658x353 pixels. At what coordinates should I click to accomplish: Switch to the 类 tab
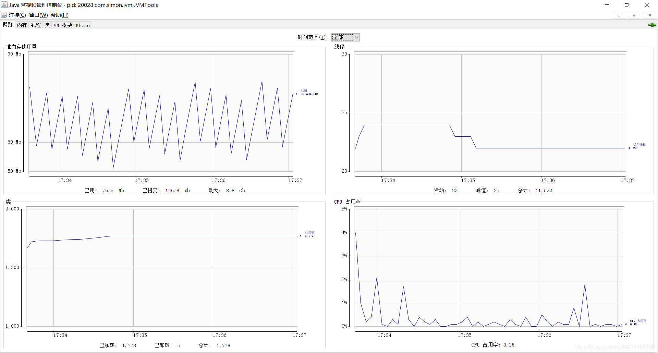(47, 25)
